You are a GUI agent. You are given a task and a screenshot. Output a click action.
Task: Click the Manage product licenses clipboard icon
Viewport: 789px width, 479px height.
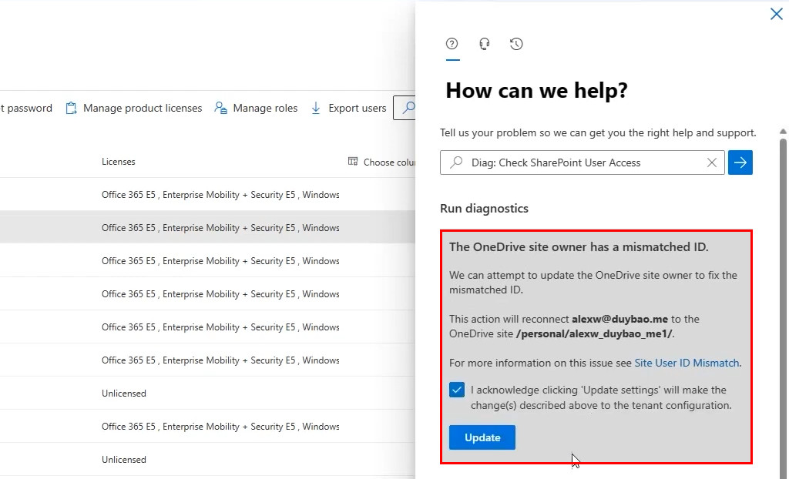pos(71,108)
